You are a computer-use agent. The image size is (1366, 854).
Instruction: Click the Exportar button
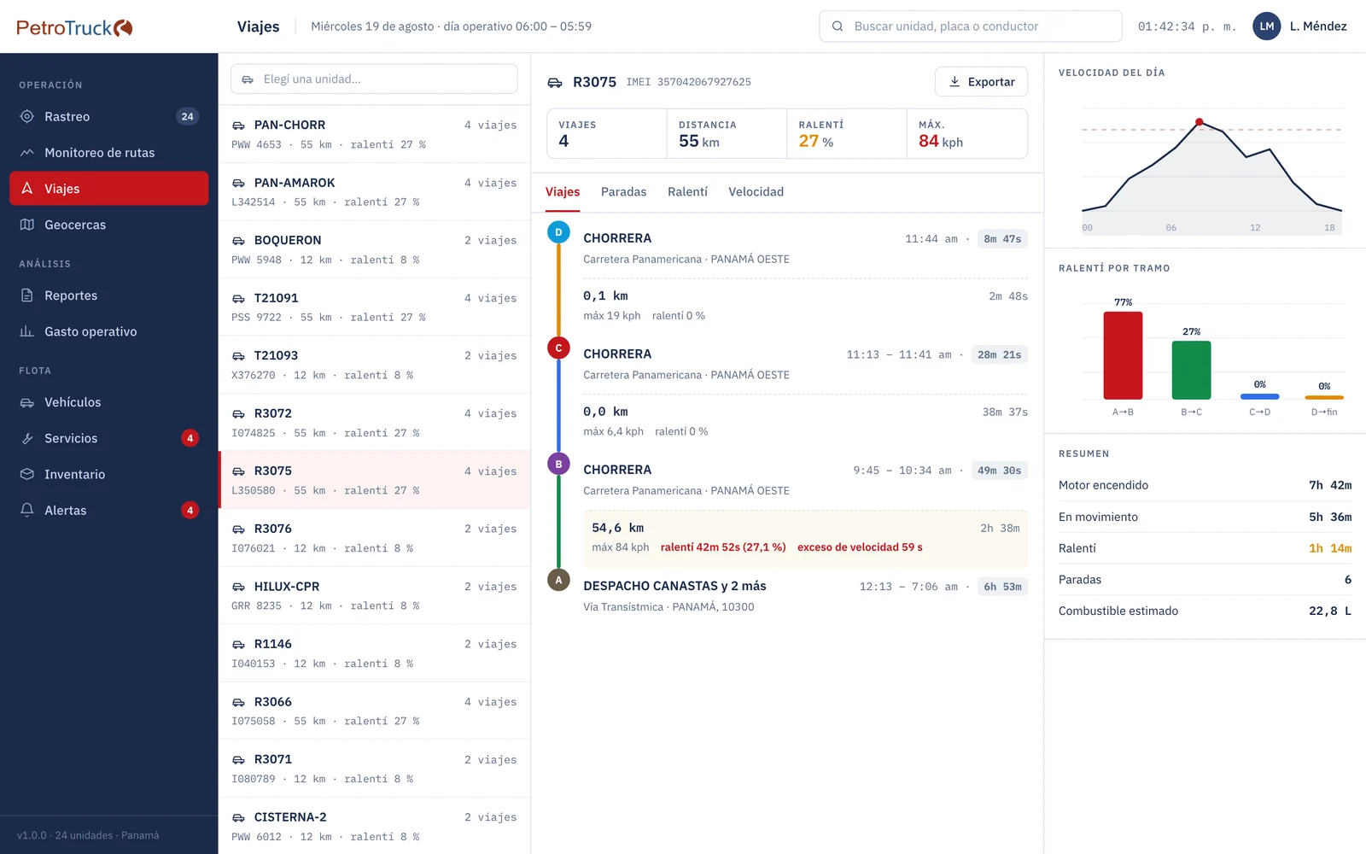pyautogui.click(x=981, y=82)
